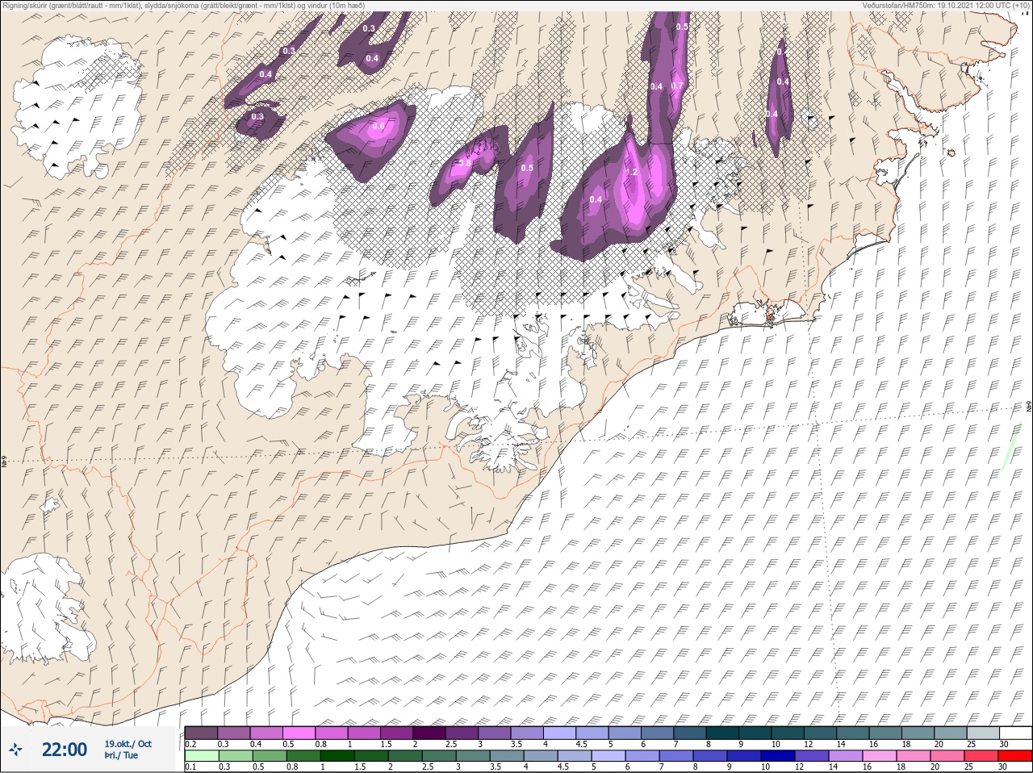Click the darkest purple swatch between 2 and 2.5 in top legend

click(x=429, y=733)
